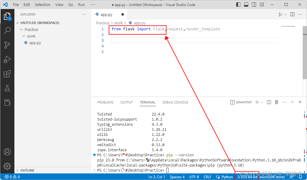
Task: Click work in the breadcrumb
Action: tap(118, 23)
